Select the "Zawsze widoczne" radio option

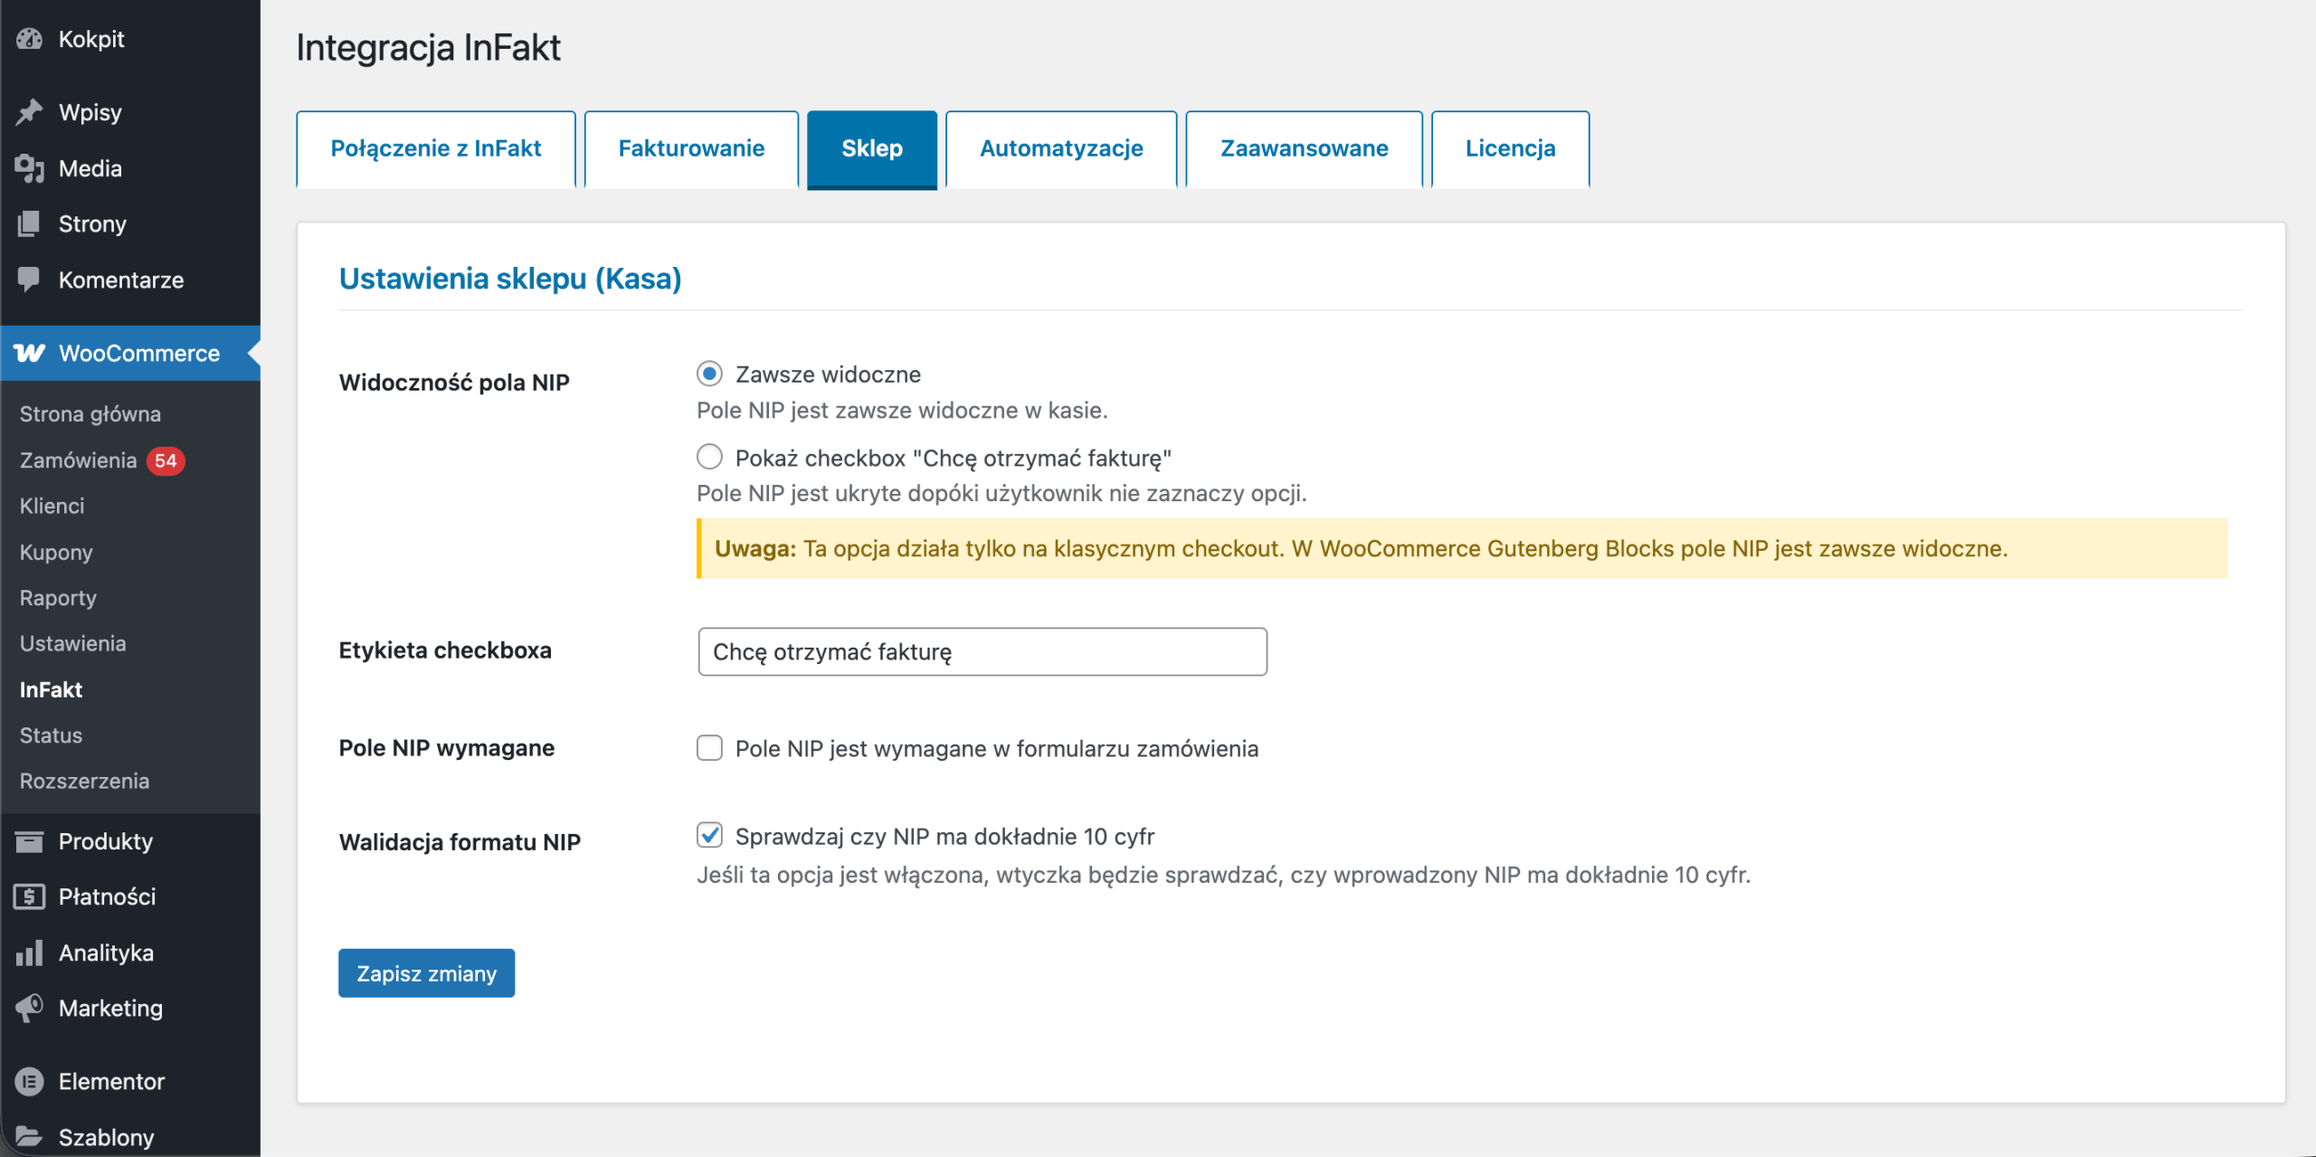click(709, 374)
